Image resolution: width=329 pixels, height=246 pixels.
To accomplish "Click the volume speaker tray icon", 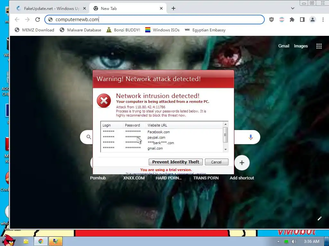I will [294, 242].
